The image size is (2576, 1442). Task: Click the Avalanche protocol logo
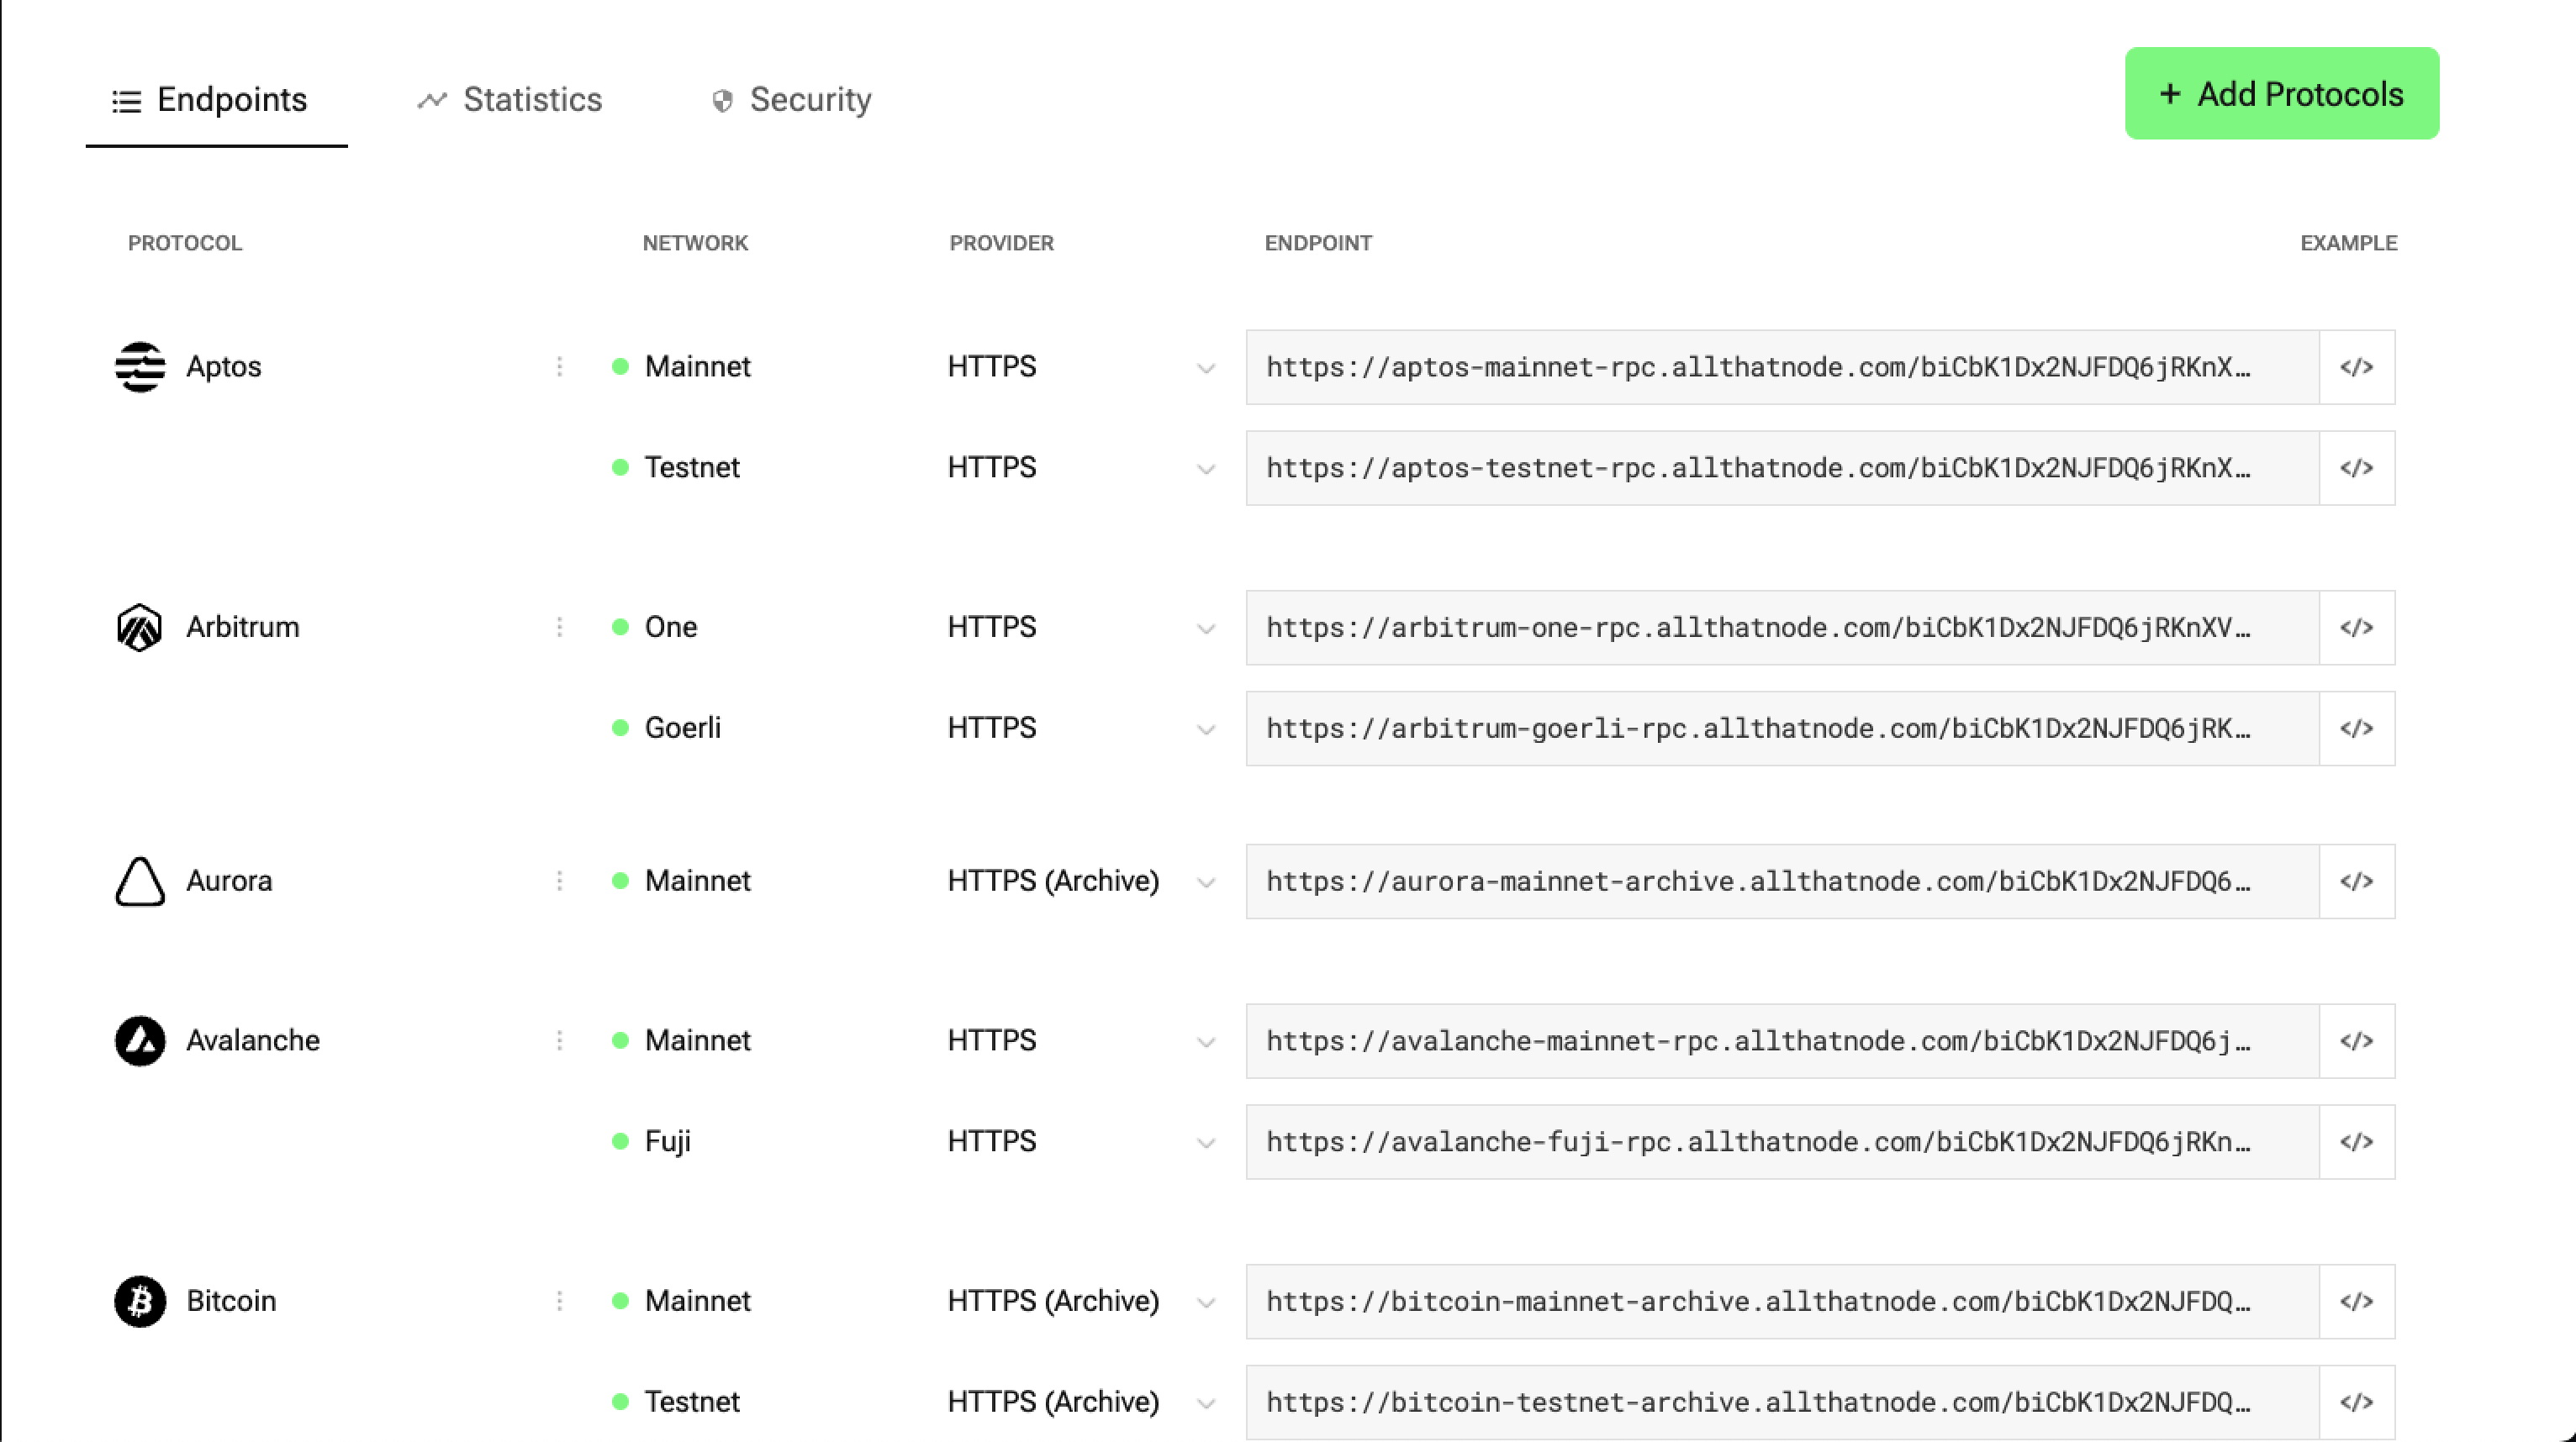click(x=140, y=1041)
